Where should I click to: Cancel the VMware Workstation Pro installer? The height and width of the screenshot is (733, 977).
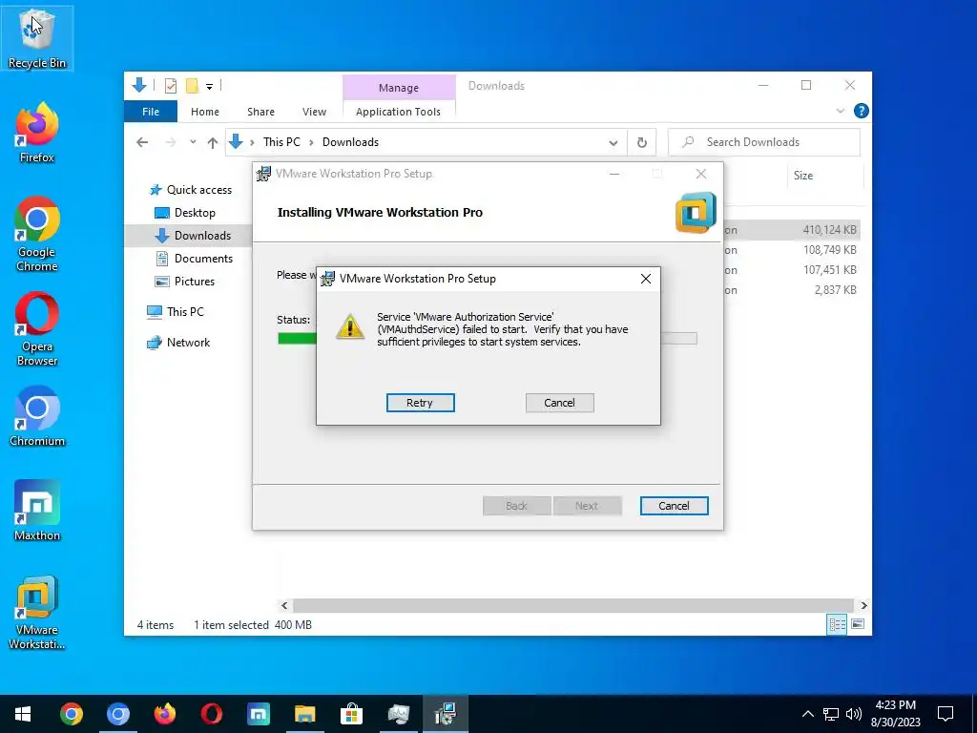pos(674,506)
